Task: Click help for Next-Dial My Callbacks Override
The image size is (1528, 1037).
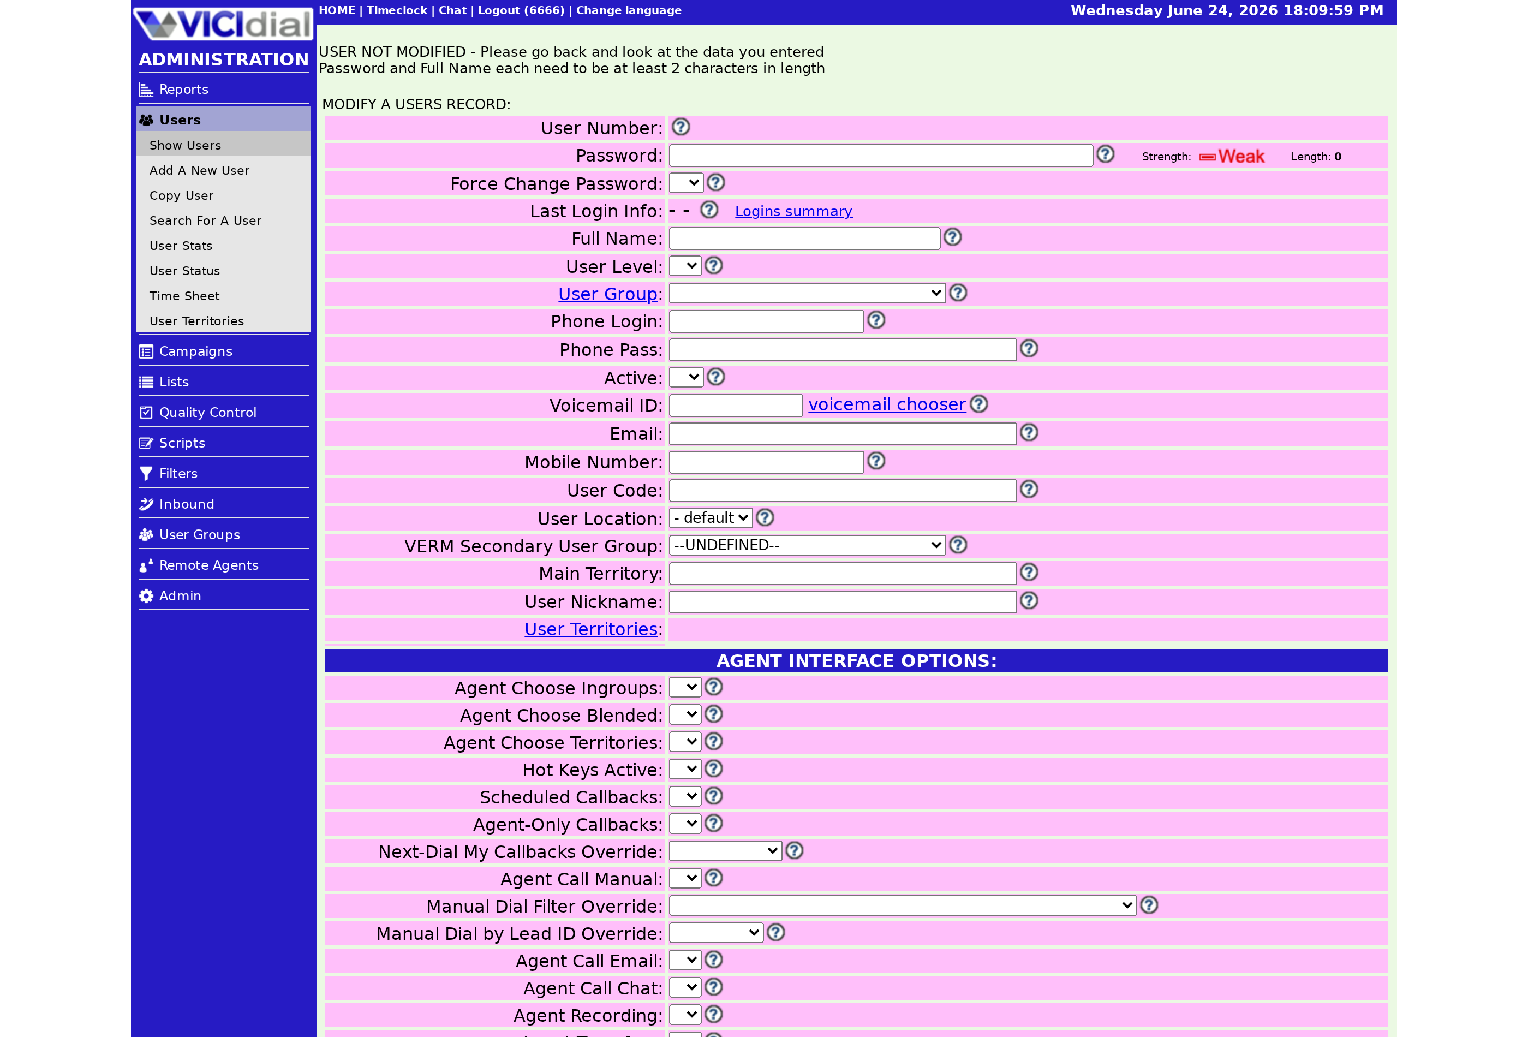Action: click(x=794, y=851)
